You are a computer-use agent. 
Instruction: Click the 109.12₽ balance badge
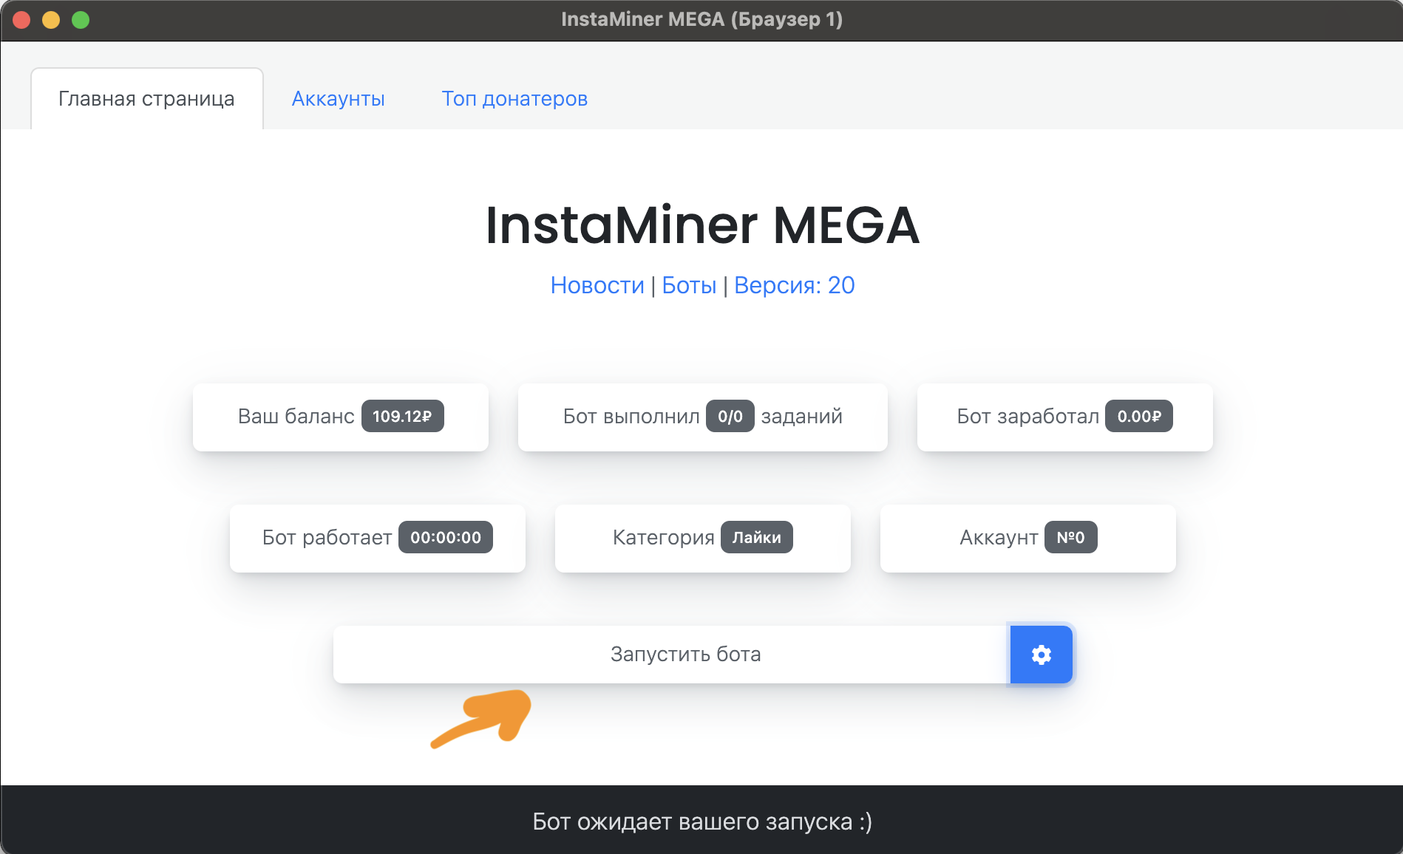[402, 417]
